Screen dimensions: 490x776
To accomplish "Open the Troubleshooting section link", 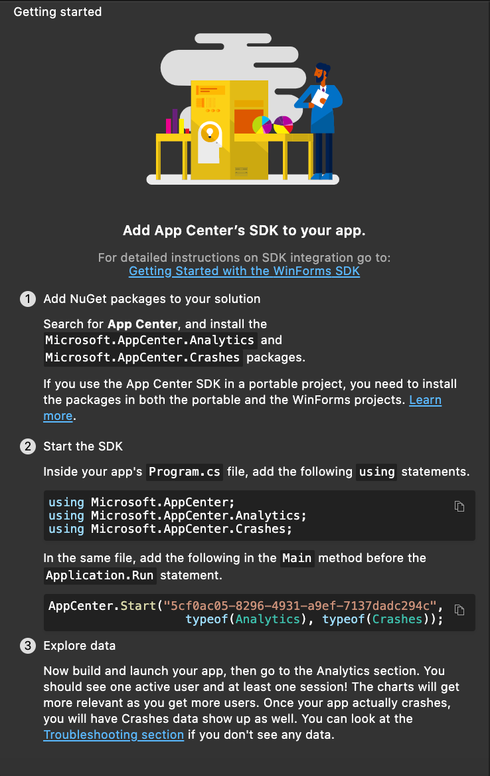I will coord(114,734).
